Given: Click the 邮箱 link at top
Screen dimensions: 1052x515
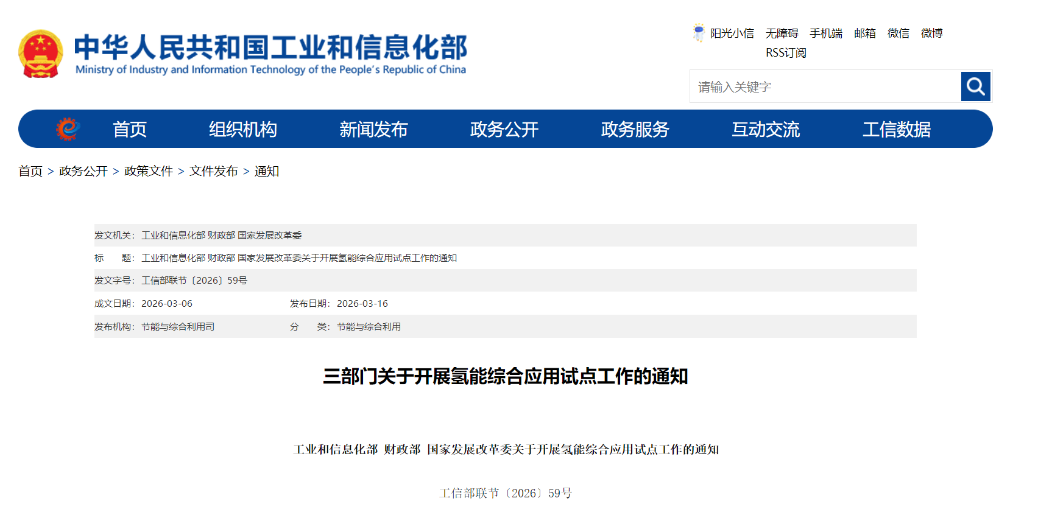Looking at the screenshot, I should (x=864, y=33).
